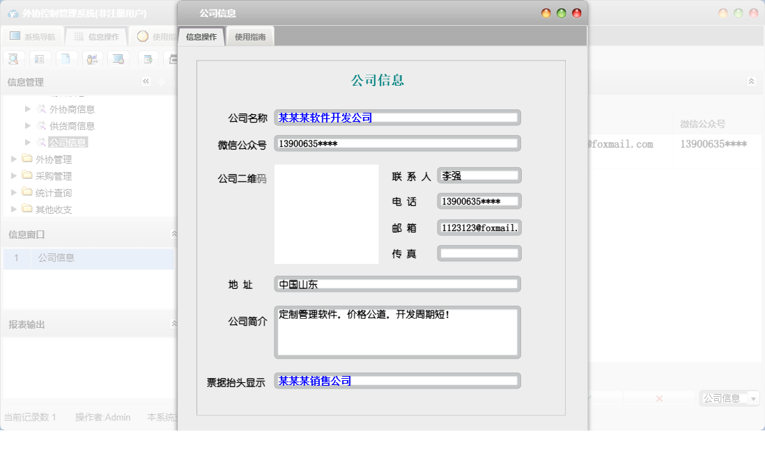Click inside the 公司简介 text area
The height and width of the screenshot is (463, 765).
(x=397, y=332)
